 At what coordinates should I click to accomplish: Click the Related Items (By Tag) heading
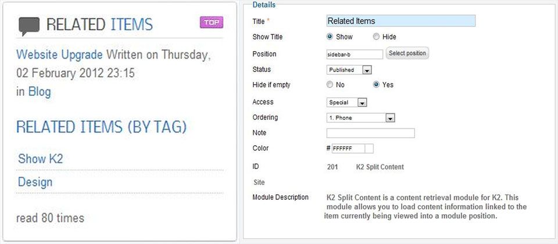click(101, 127)
